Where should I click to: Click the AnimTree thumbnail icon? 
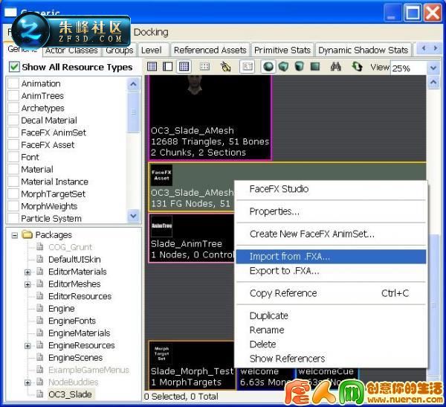pos(161,226)
